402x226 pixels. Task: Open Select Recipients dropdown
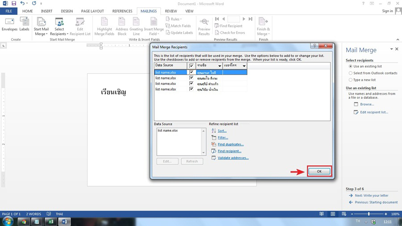tap(59, 26)
